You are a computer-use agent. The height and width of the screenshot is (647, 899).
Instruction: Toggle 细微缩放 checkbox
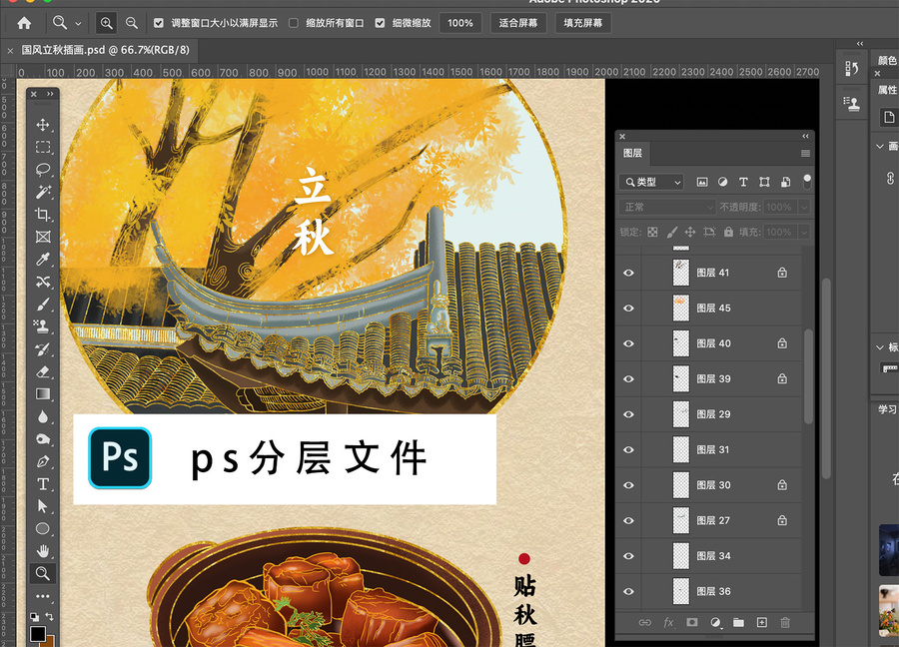[x=380, y=23]
